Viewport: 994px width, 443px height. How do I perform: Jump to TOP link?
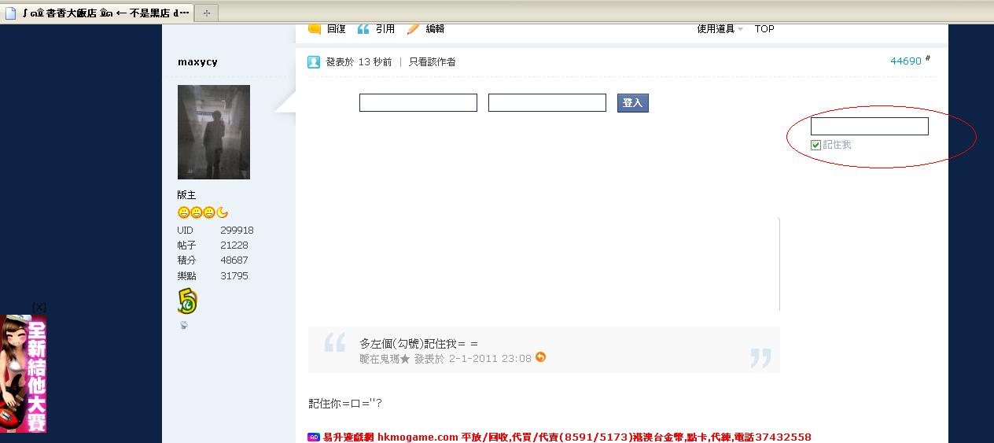click(x=764, y=29)
